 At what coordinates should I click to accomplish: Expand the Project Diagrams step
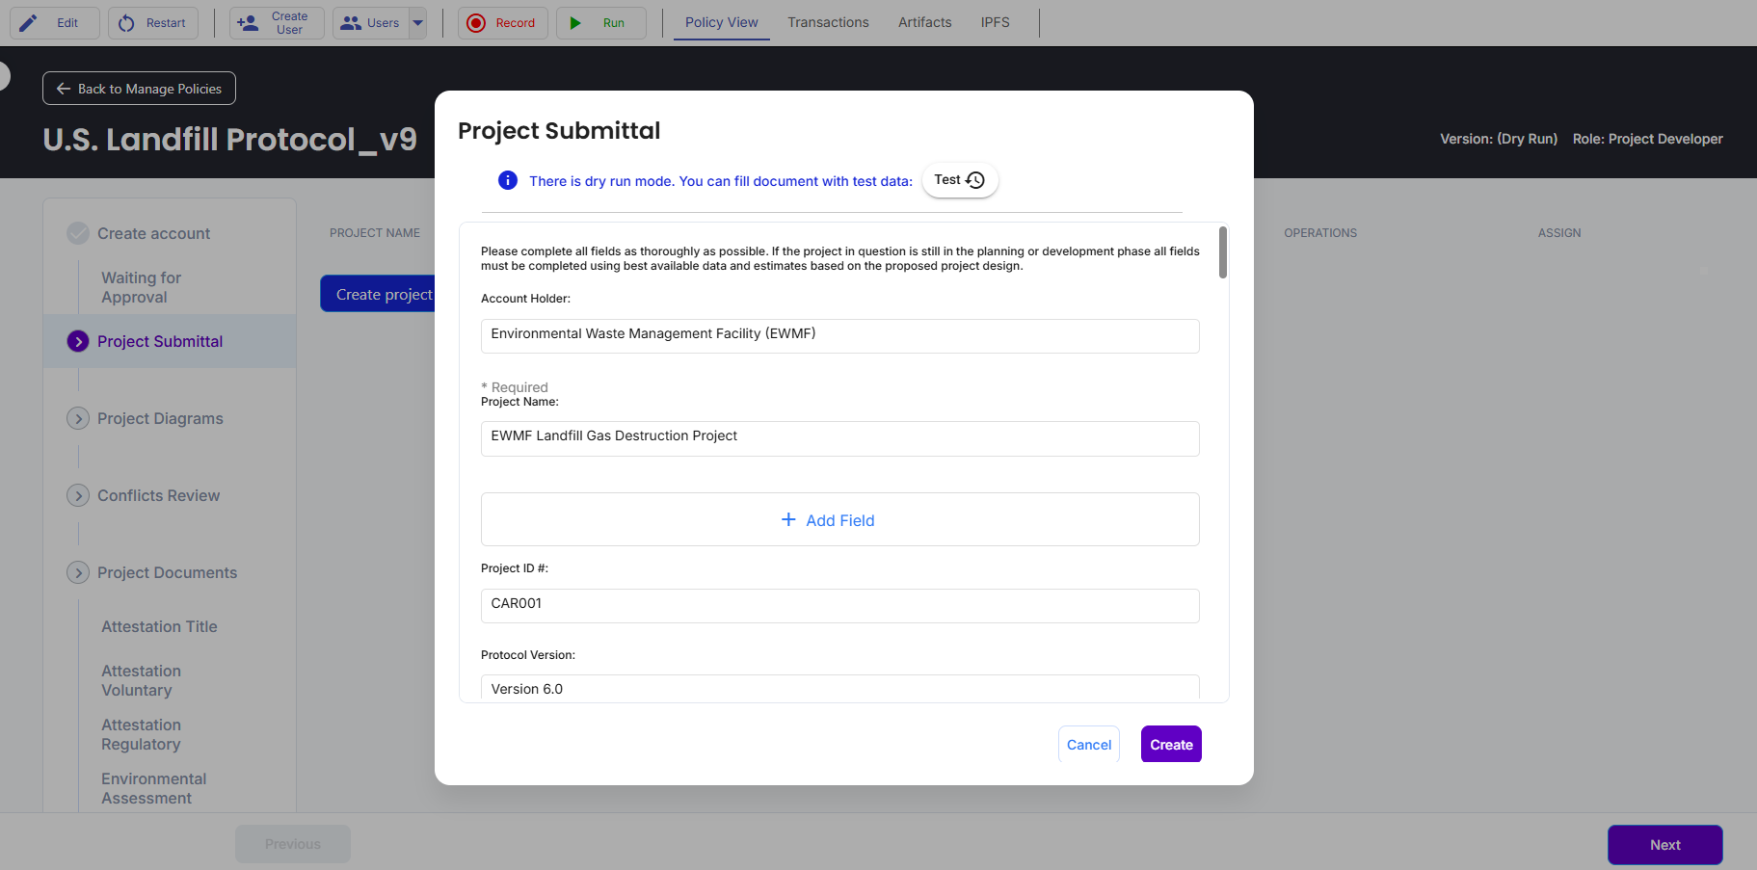(78, 418)
